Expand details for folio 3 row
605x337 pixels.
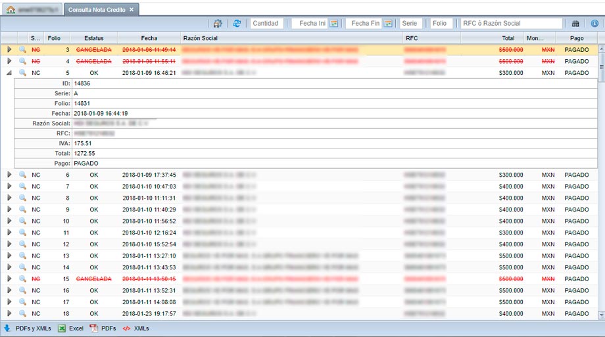tap(9, 50)
